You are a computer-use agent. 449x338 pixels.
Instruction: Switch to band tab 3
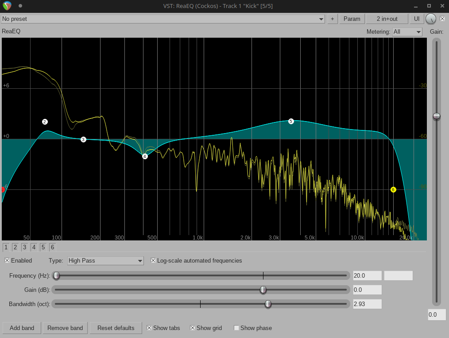(x=24, y=247)
